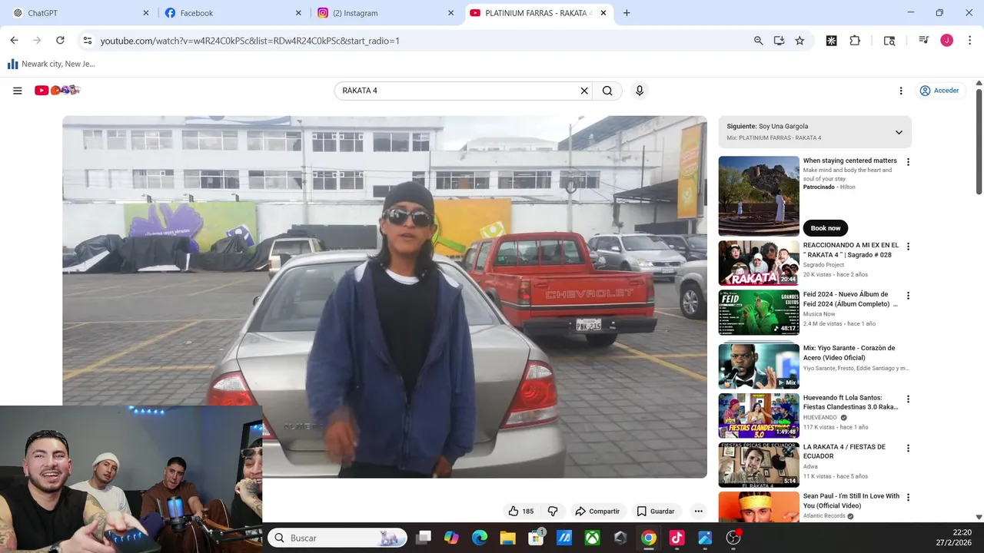Clear the RAKATA 4 search text
The image size is (984, 553).
pyautogui.click(x=584, y=91)
